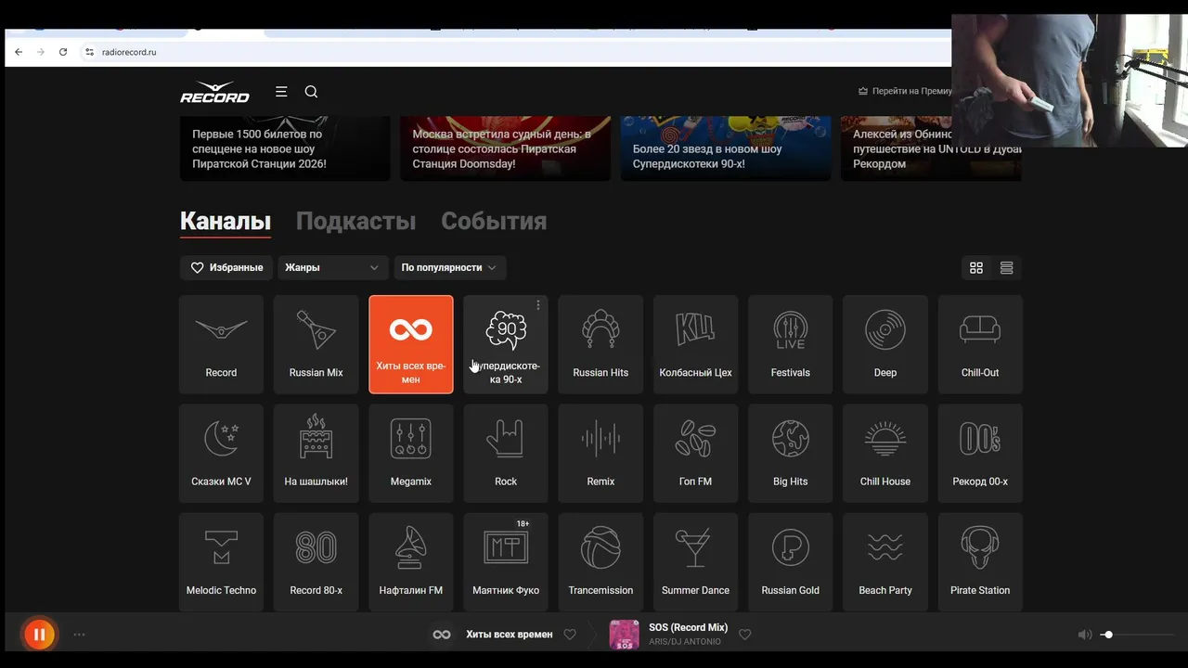Play the Big Hits channel
1188x668 pixels.
coord(791,453)
